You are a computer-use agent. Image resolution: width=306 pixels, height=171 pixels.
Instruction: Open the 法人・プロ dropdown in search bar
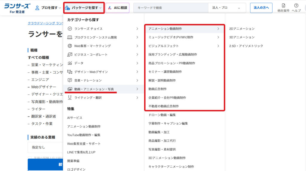pos(227,8)
